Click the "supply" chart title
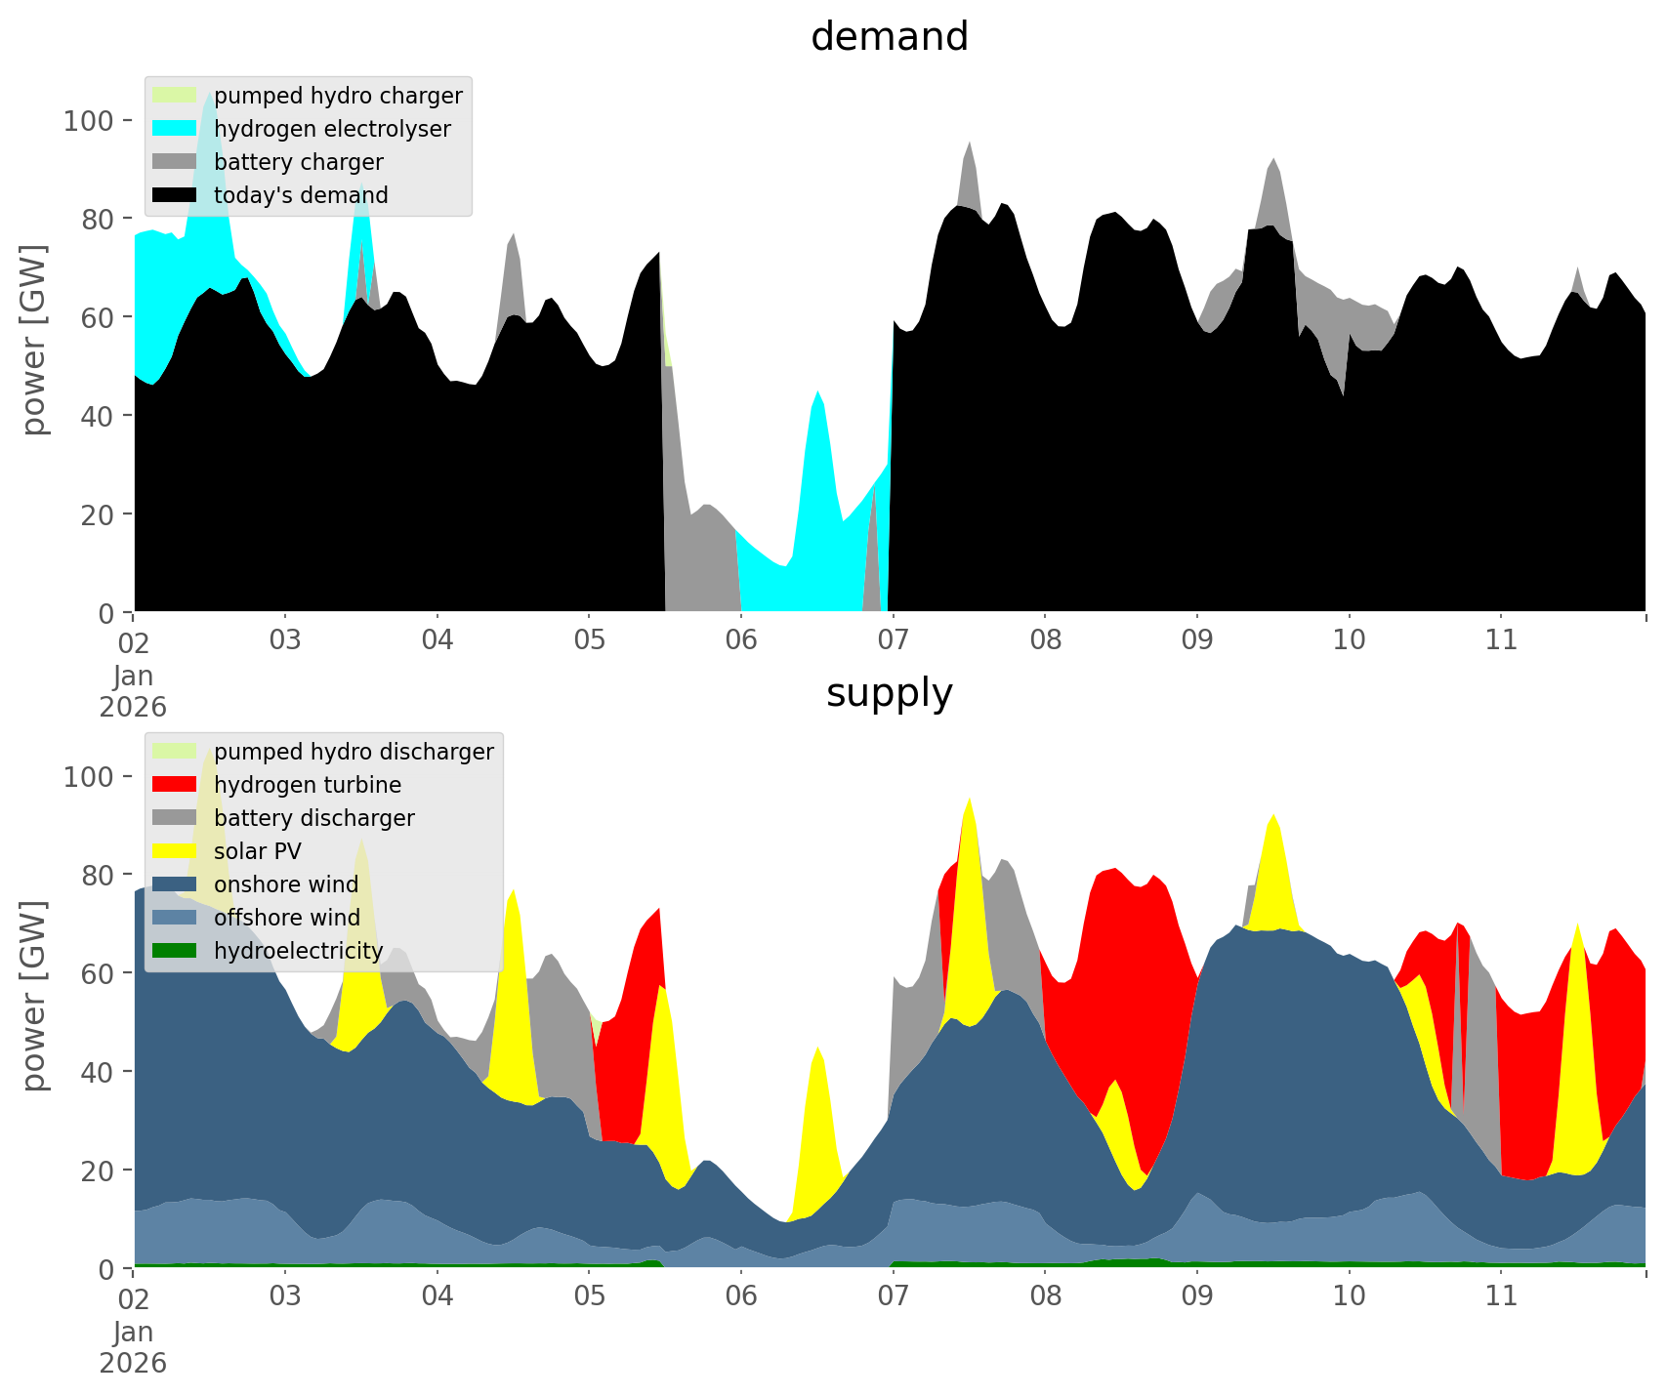 tap(889, 693)
